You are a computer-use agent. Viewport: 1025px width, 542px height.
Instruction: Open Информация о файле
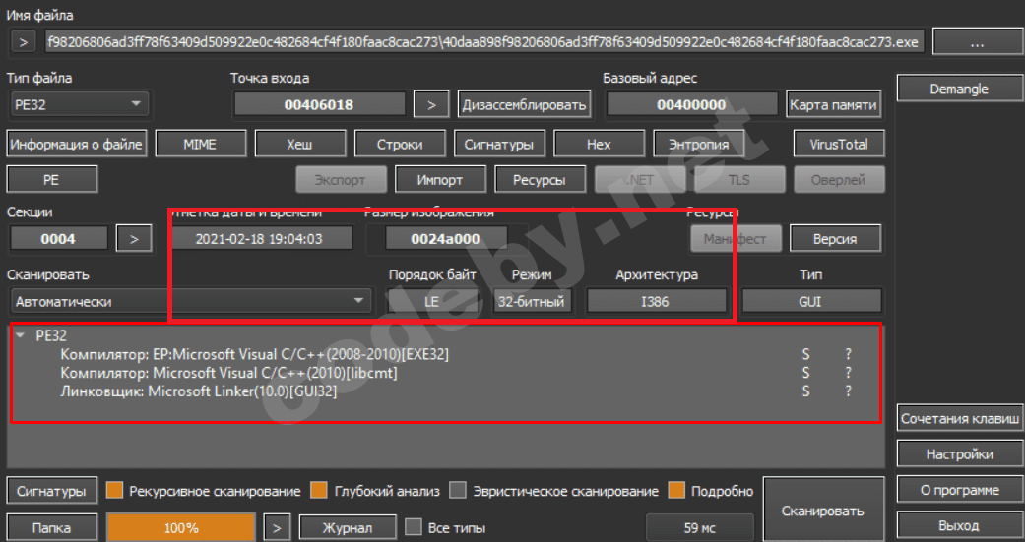77,144
